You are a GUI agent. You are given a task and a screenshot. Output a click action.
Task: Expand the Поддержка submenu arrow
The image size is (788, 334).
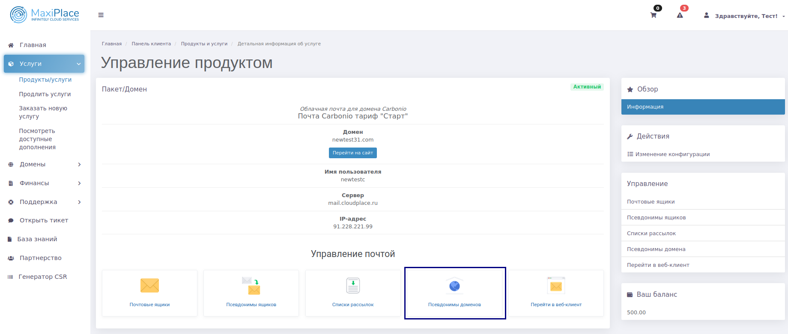(79, 202)
